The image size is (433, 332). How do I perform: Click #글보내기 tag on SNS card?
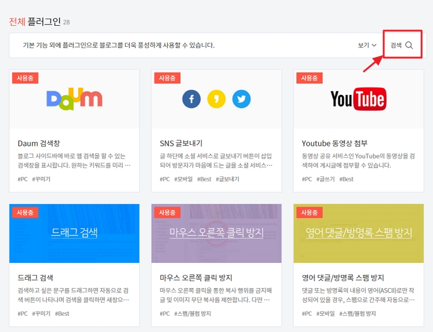tap(227, 180)
